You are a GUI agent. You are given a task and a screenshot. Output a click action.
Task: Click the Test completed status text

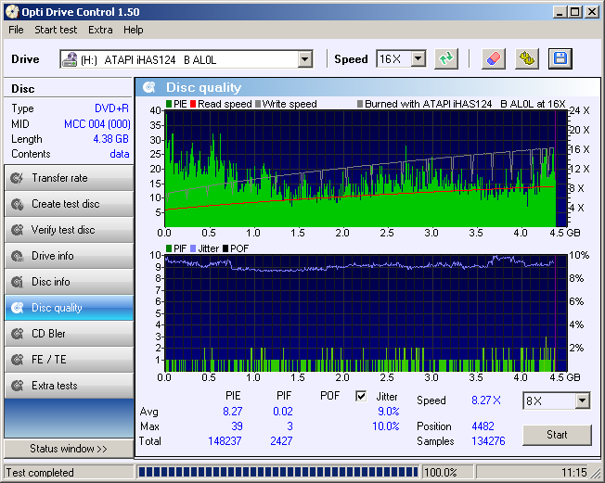tap(40, 473)
